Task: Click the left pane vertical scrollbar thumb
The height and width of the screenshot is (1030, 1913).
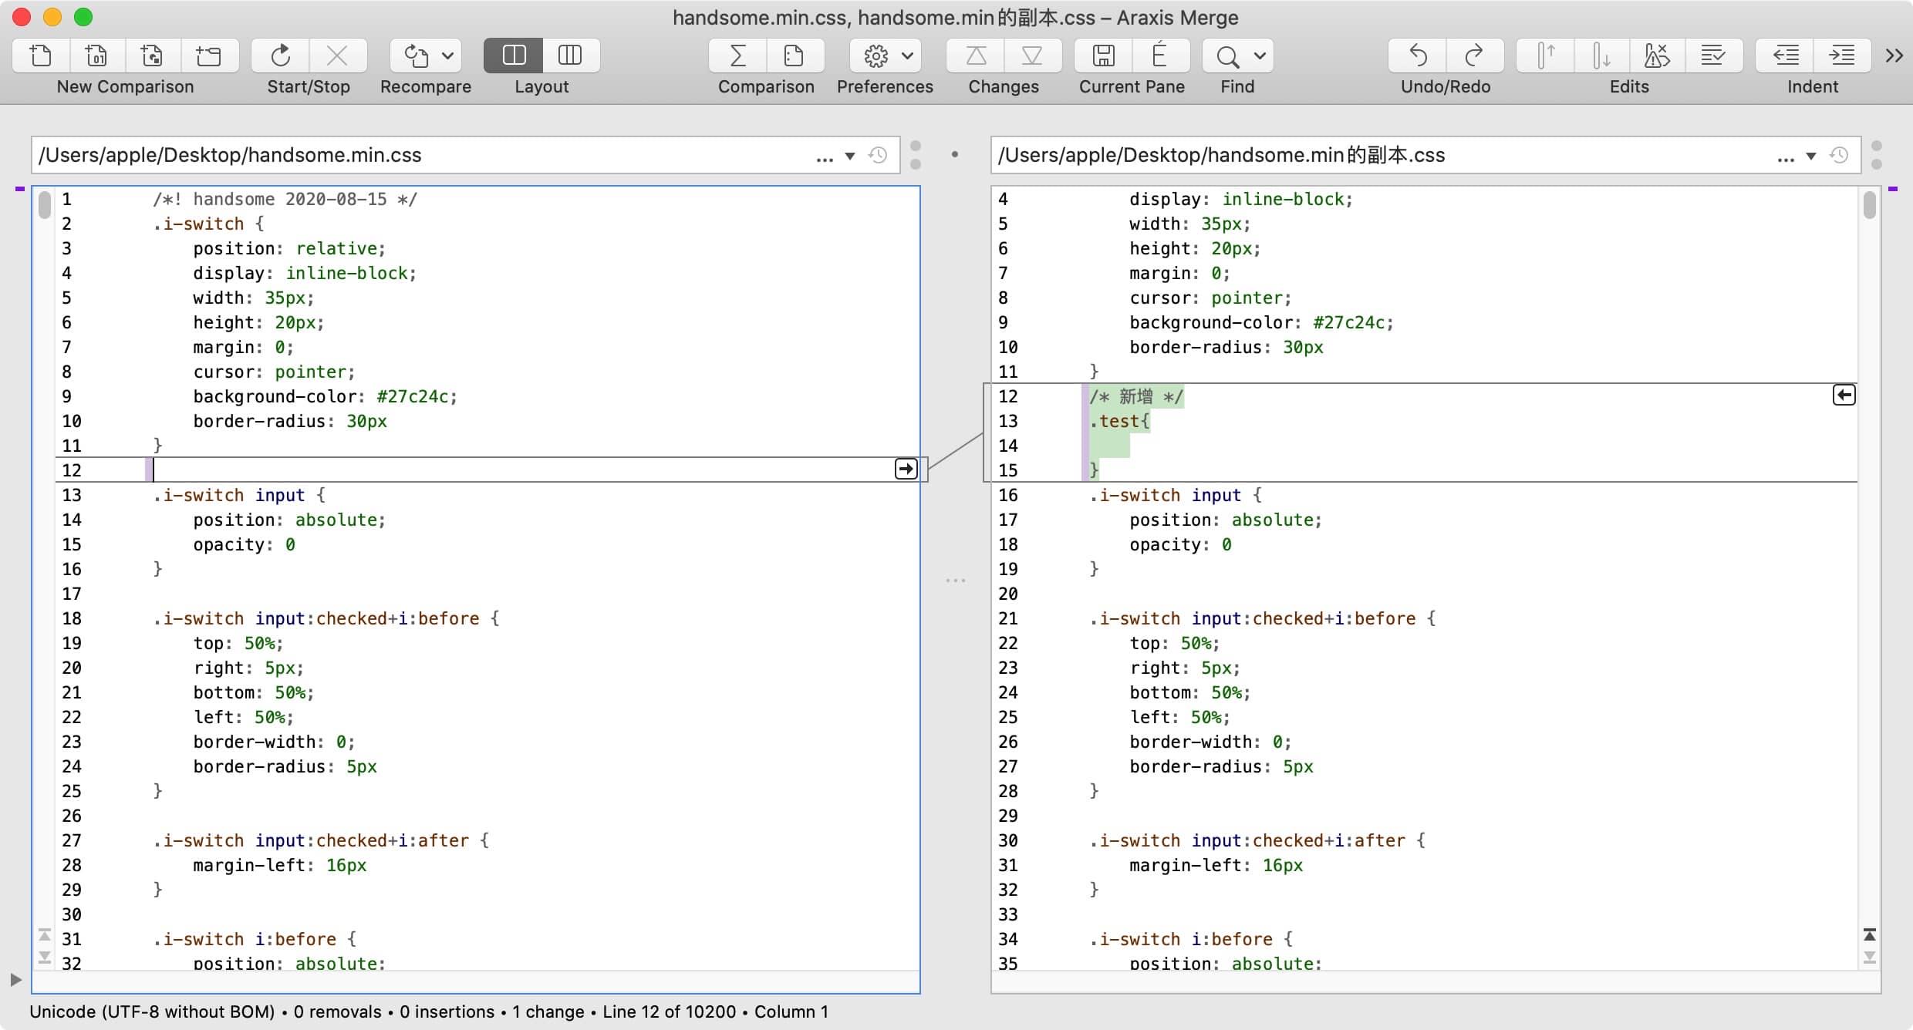Action: [45, 205]
